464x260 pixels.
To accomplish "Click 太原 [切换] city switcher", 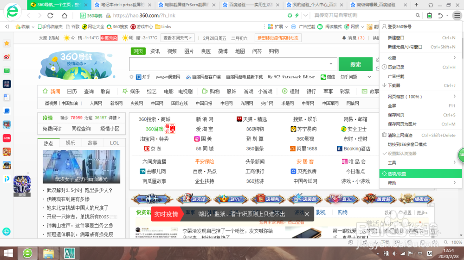I will pos(49,38).
